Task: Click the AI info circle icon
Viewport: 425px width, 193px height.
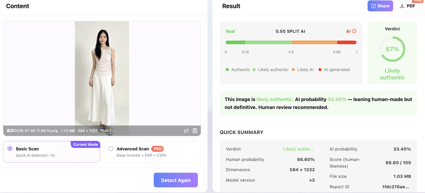Action: [x=354, y=31]
